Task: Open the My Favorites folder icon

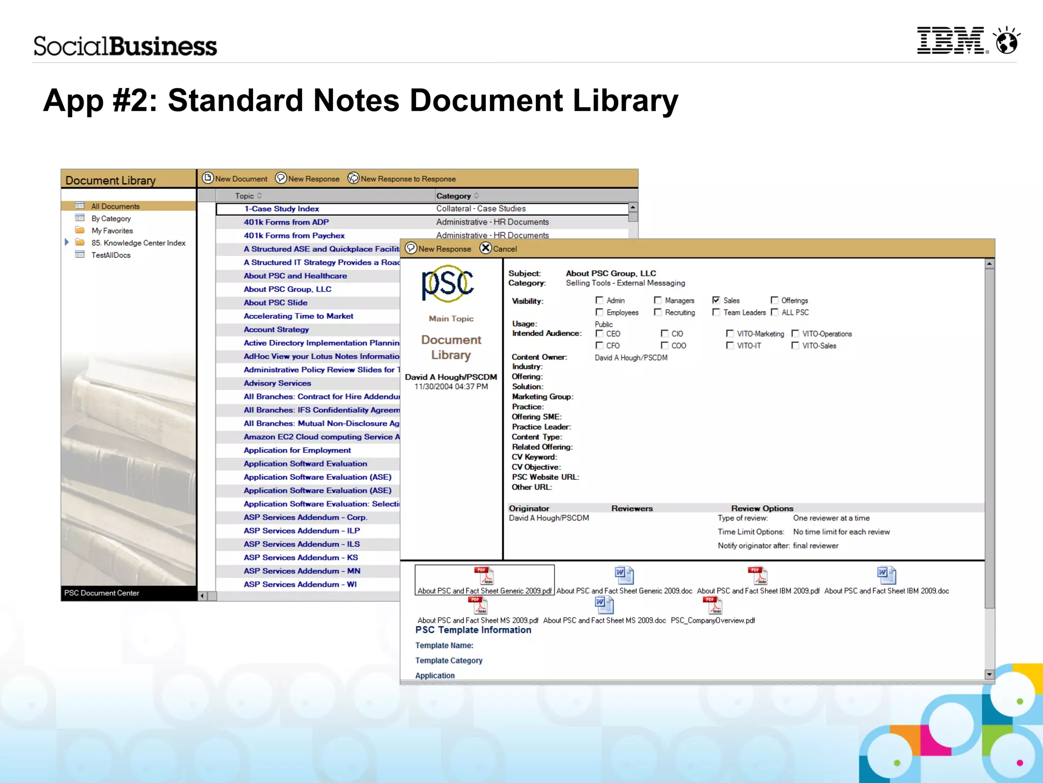Action: (80, 230)
